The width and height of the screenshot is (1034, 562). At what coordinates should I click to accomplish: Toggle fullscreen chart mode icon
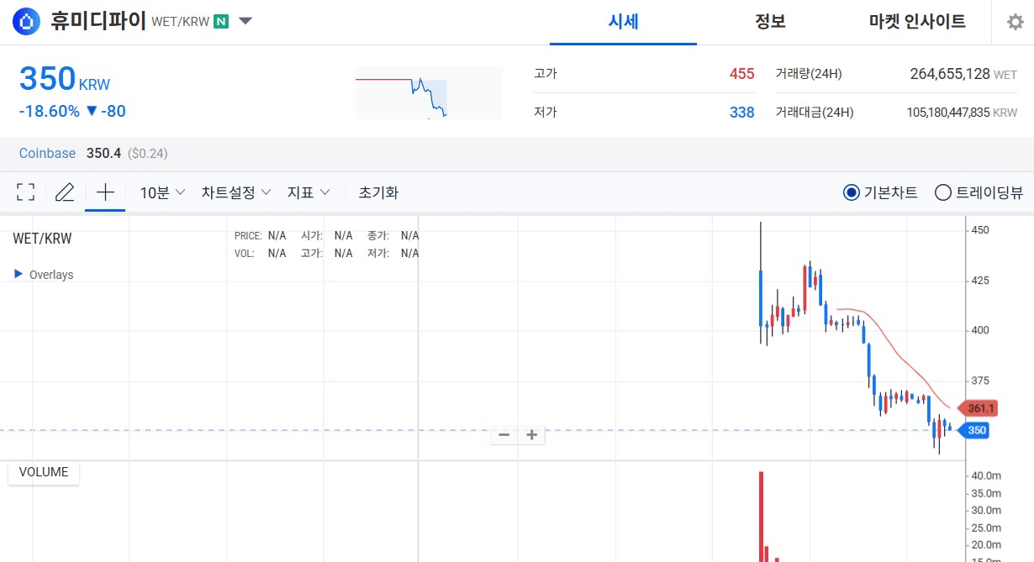click(26, 192)
